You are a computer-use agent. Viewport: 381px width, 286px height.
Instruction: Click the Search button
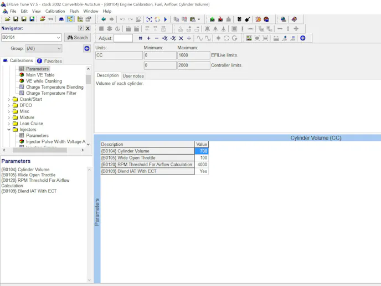click(x=77, y=38)
